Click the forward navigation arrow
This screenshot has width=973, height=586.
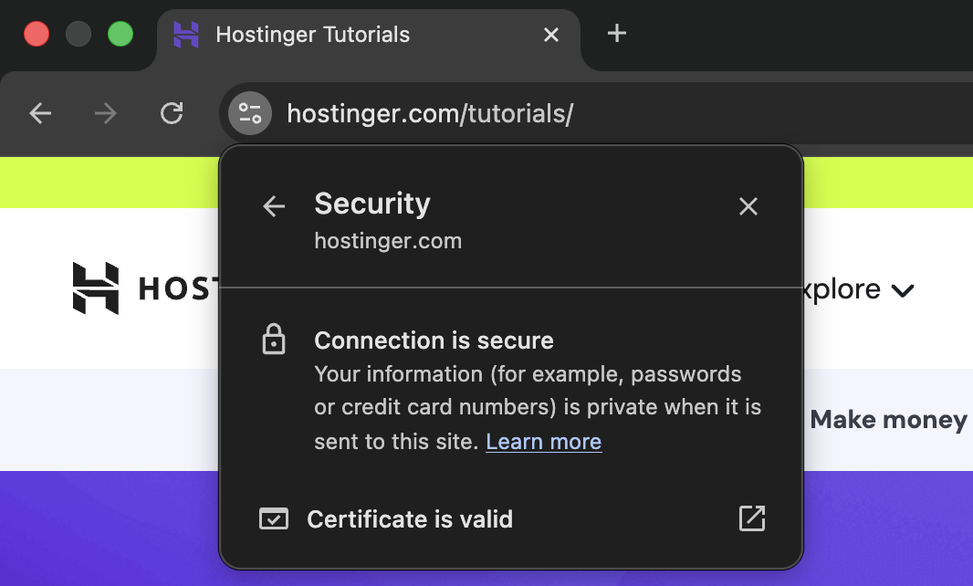[105, 113]
